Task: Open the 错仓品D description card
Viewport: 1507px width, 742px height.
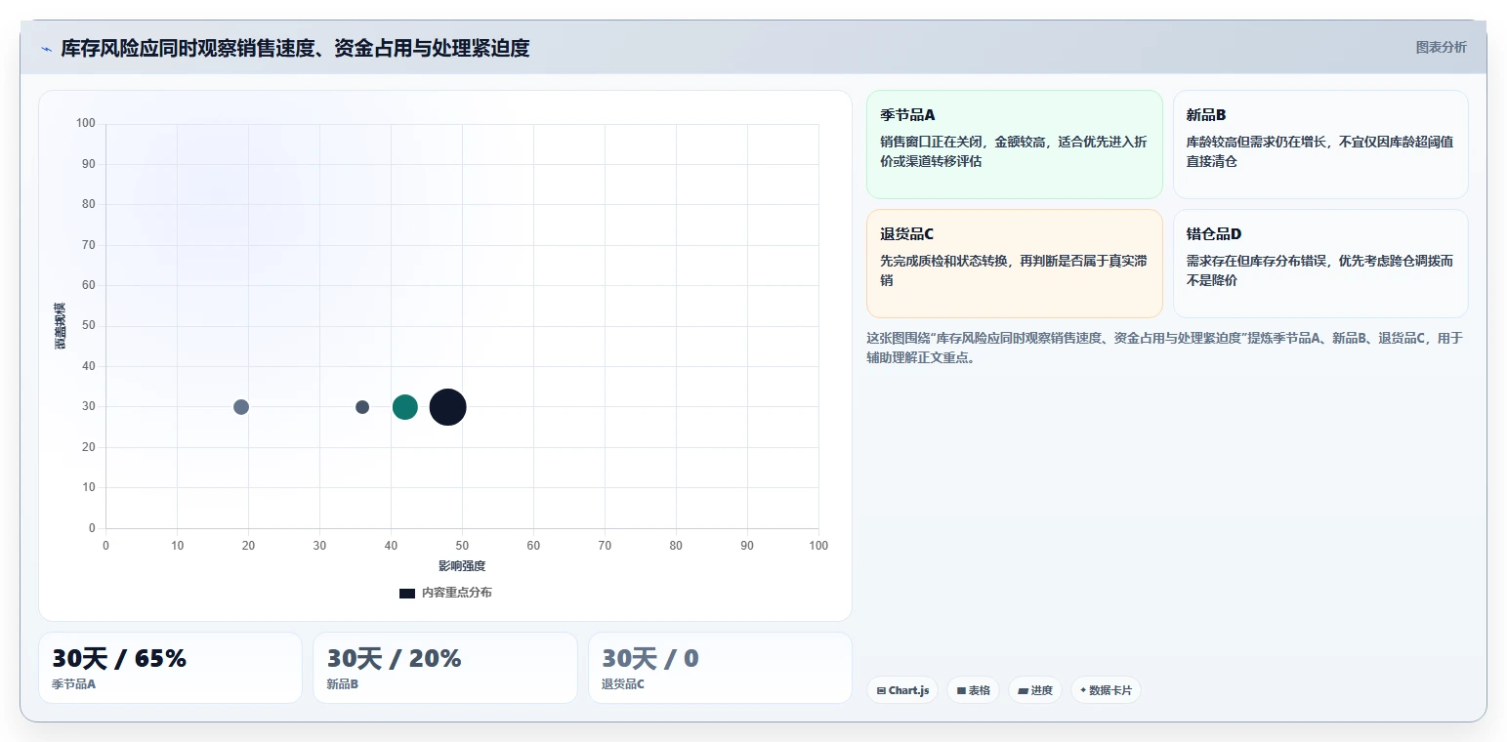Action: [1320, 264]
